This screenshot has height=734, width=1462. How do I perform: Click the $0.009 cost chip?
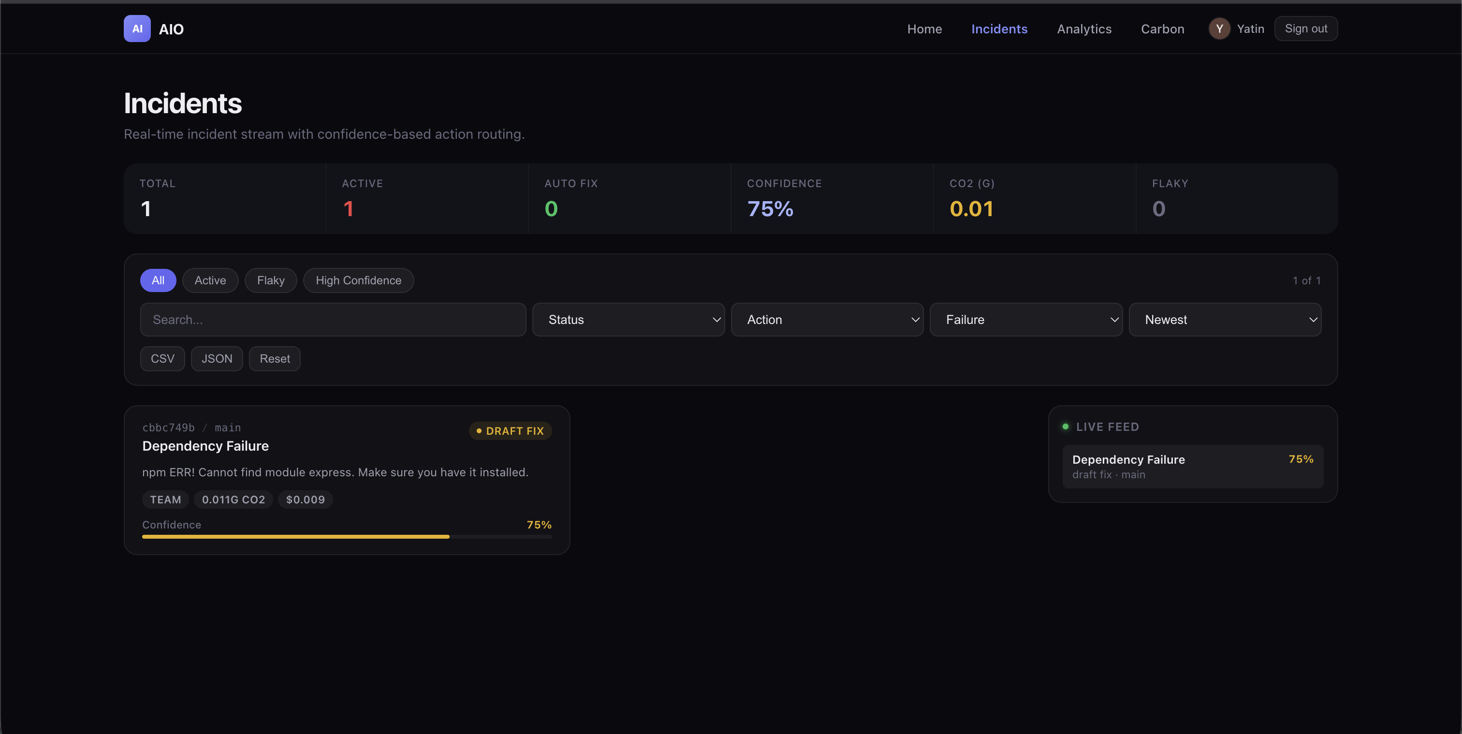[x=306, y=499]
